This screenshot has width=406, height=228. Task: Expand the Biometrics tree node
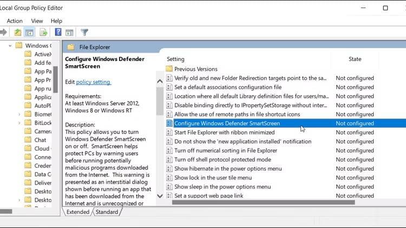pyautogui.click(x=19, y=115)
